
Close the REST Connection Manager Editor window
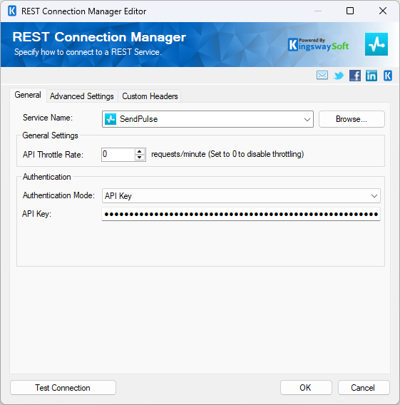tap(383, 11)
